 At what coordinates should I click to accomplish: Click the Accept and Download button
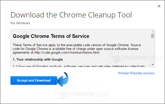click(34, 81)
